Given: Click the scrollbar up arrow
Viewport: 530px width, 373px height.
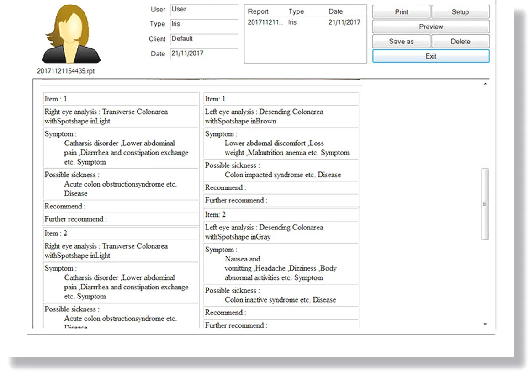Looking at the screenshot, I should point(485,84).
